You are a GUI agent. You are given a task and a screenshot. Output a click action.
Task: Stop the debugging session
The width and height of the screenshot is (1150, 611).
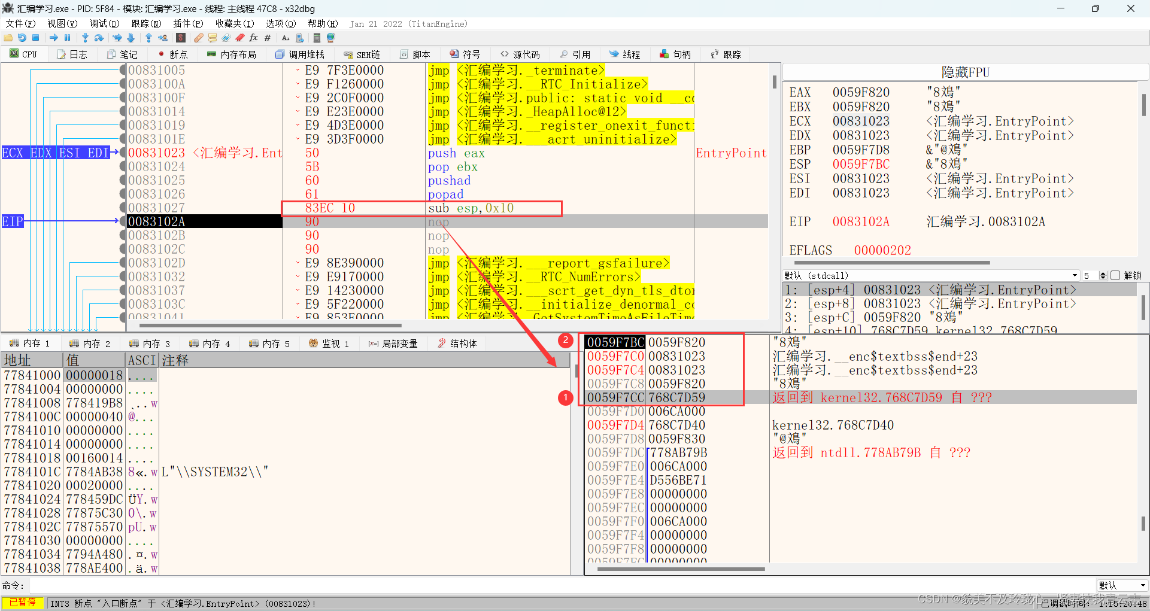point(36,37)
